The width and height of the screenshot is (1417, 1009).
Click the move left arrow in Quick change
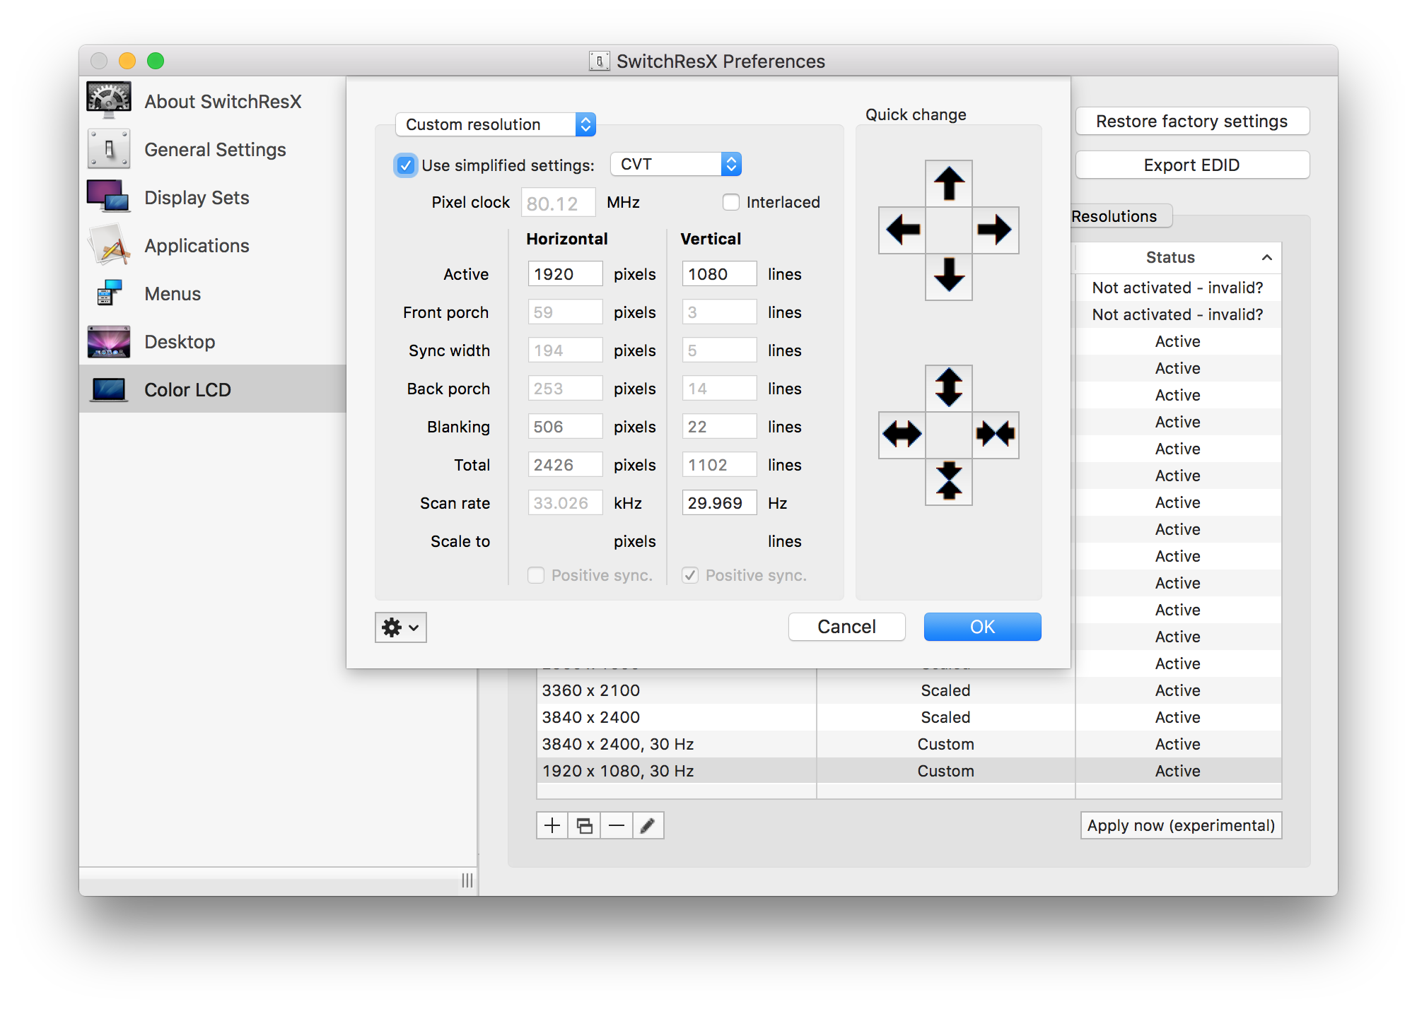pos(902,230)
